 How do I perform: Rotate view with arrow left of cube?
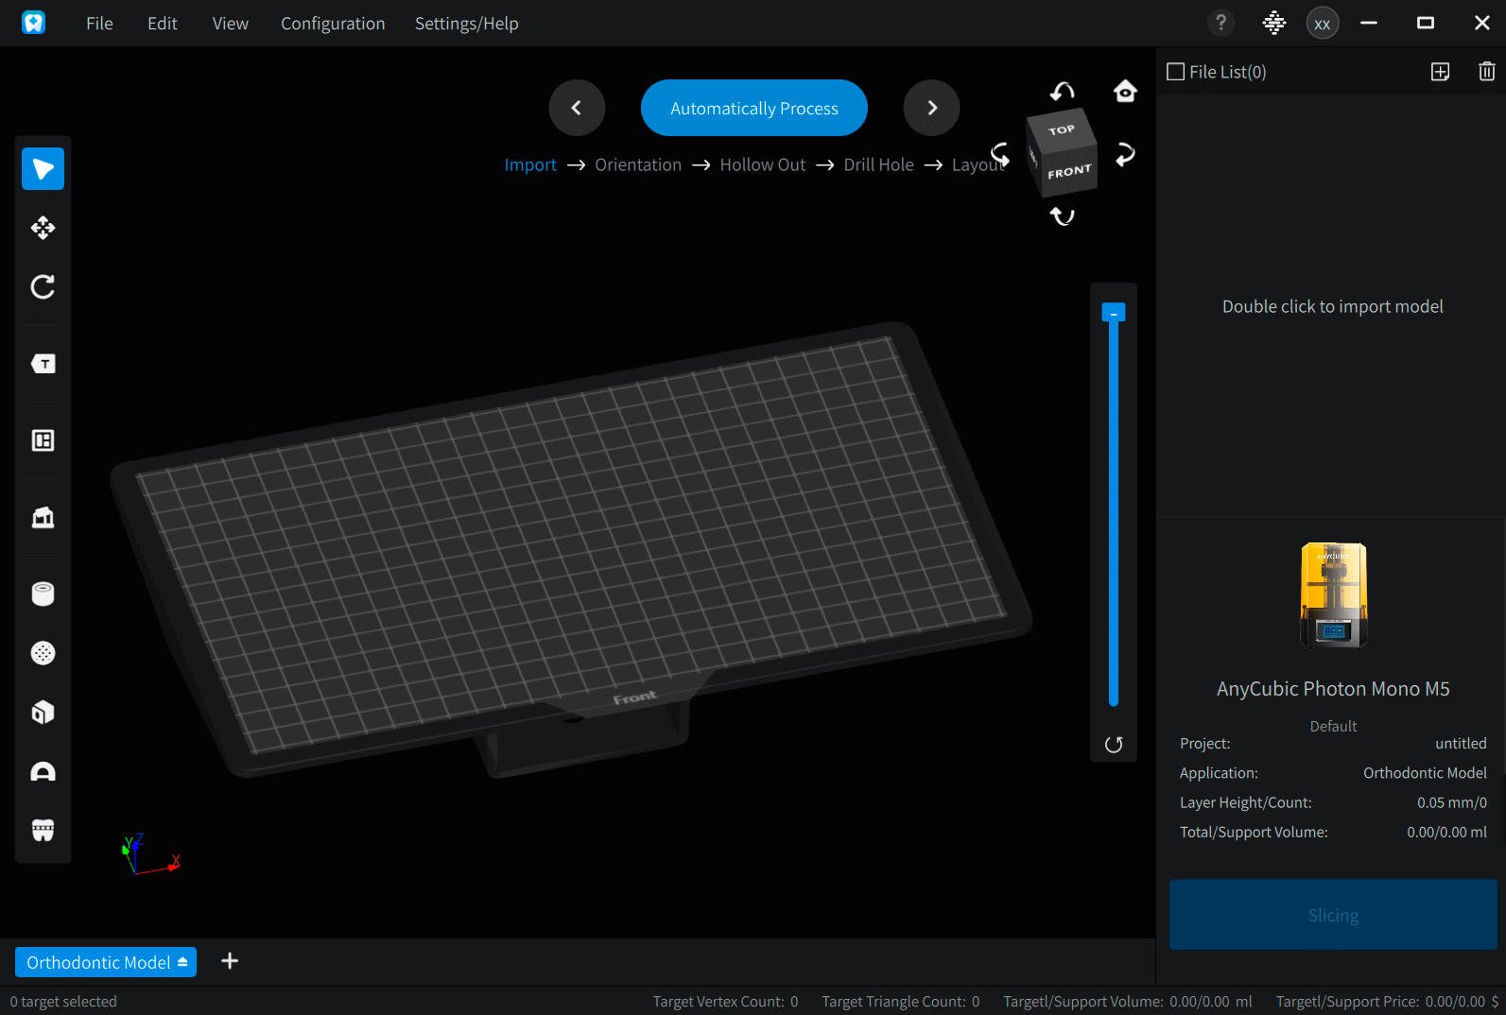coord(1000,154)
